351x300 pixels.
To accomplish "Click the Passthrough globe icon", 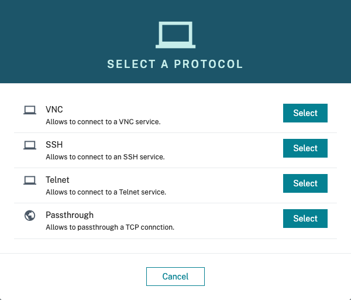I will tap(29, 216).
